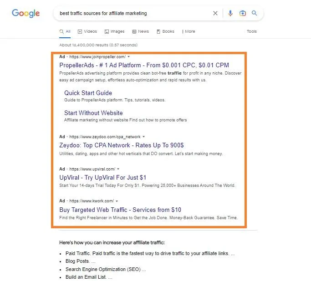Switch to Images results tab
The height and width of the screenshot is (281, 311).
click(x=114, y=31)
